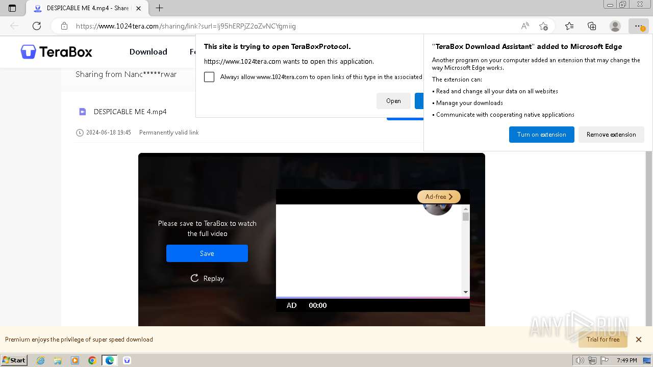
Task: Launch Internet Explorer from taskbar
Action: (40, 360)
